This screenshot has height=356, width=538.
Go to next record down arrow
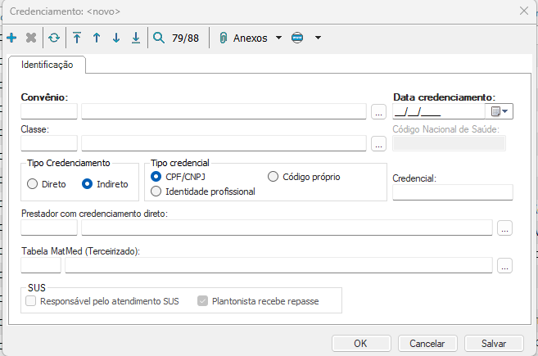pos(116,38)
